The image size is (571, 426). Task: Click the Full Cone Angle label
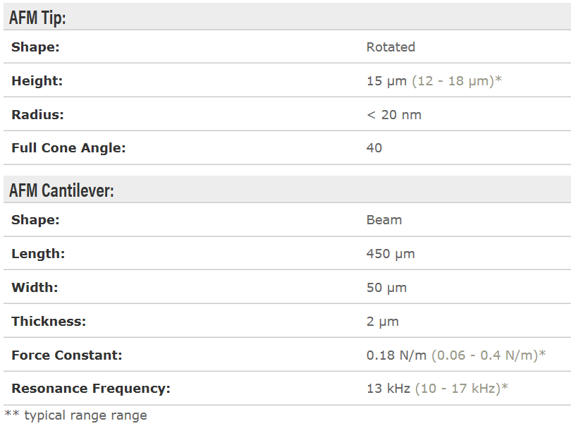point(68,148)
